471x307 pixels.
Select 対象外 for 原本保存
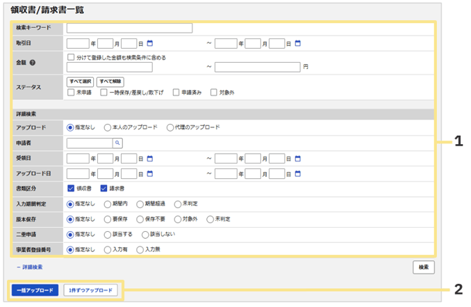tap(178, 219)
